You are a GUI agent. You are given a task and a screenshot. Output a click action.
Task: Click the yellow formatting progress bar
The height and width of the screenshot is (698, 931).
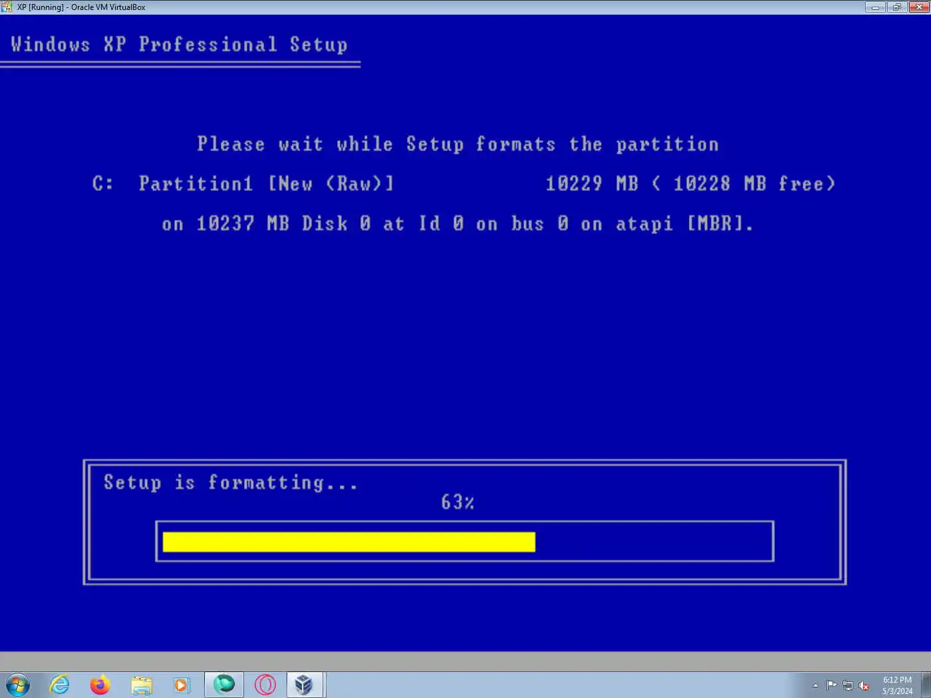pyautogui.click(x=348, y=542)
